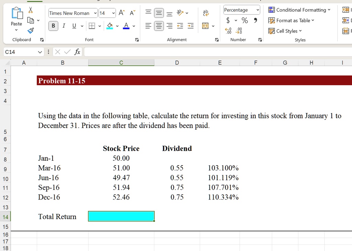The width and height of the screenshot is (352, 251).
Task: Apply Comma Style
Action: [x=255, y=20]
